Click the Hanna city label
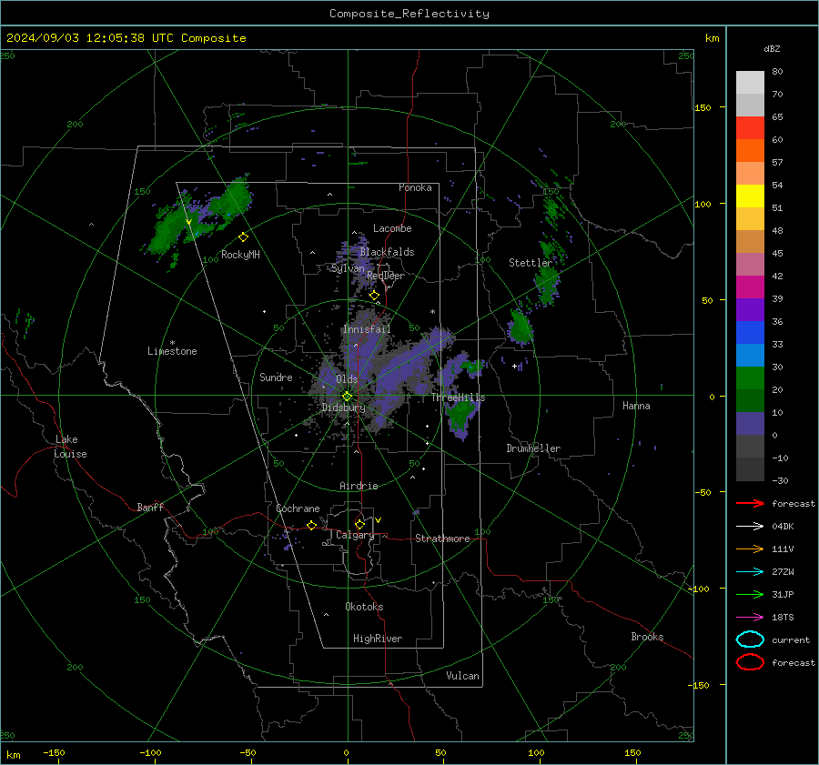The image size is (819, 765). (636, 406)
